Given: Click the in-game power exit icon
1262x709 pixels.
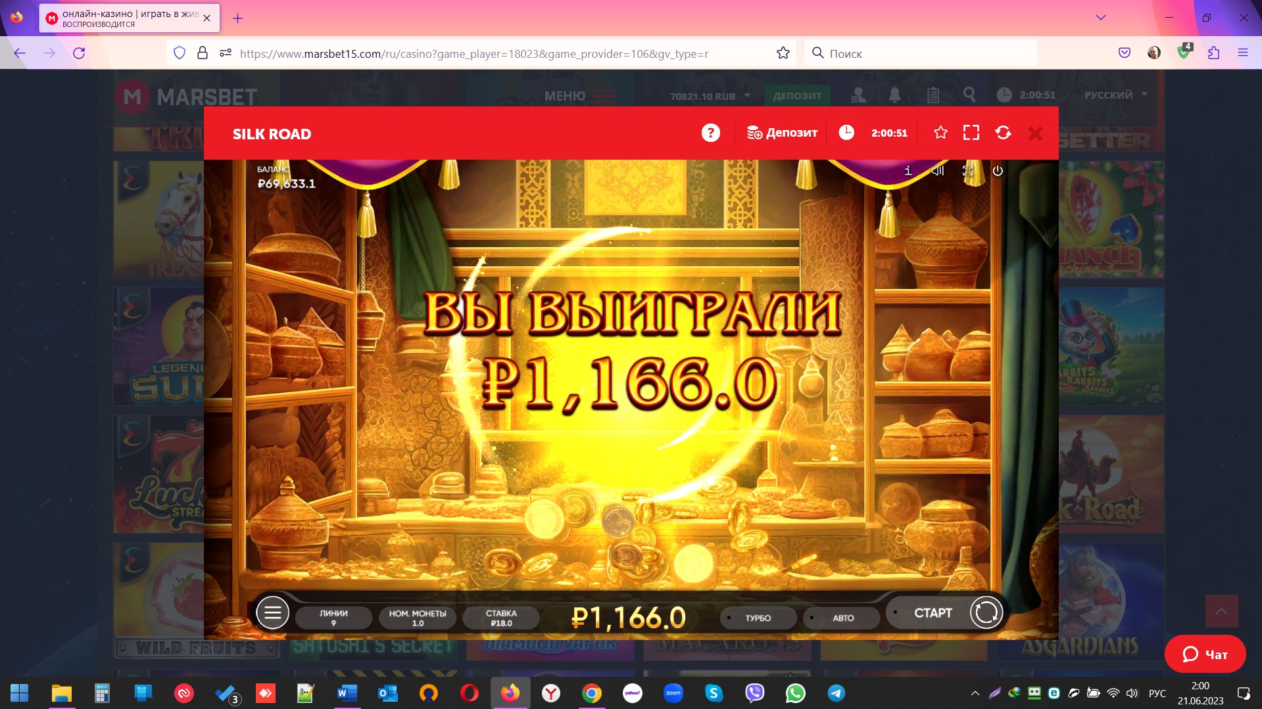Looking at the screenshot, I should pos(998,171).
